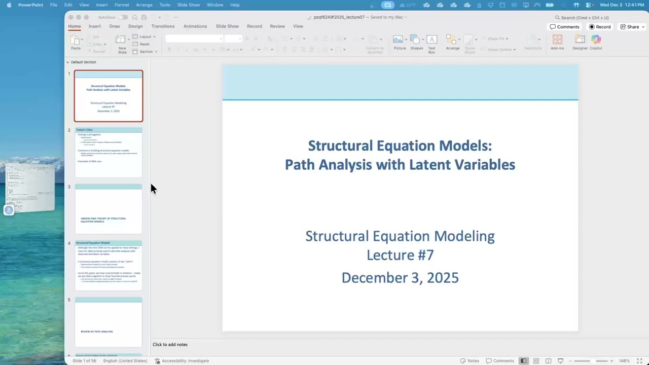Fit slide to current window
The width and height of the screenshot is (649, 365).
(x=639, y=361)
